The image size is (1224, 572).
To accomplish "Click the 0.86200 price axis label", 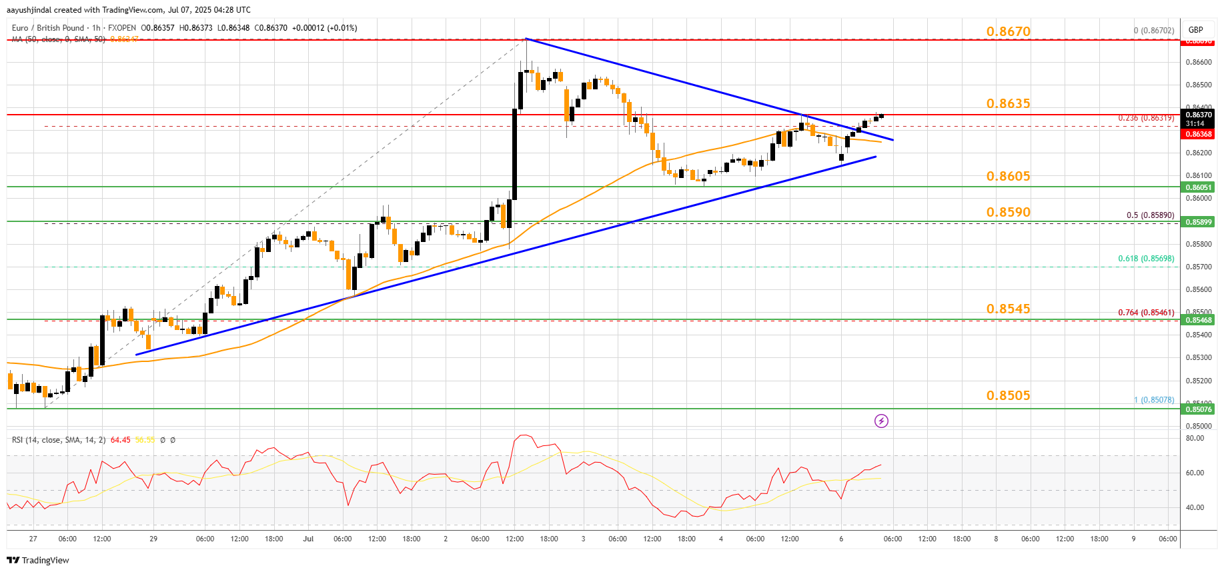I will click(1198, 153).
